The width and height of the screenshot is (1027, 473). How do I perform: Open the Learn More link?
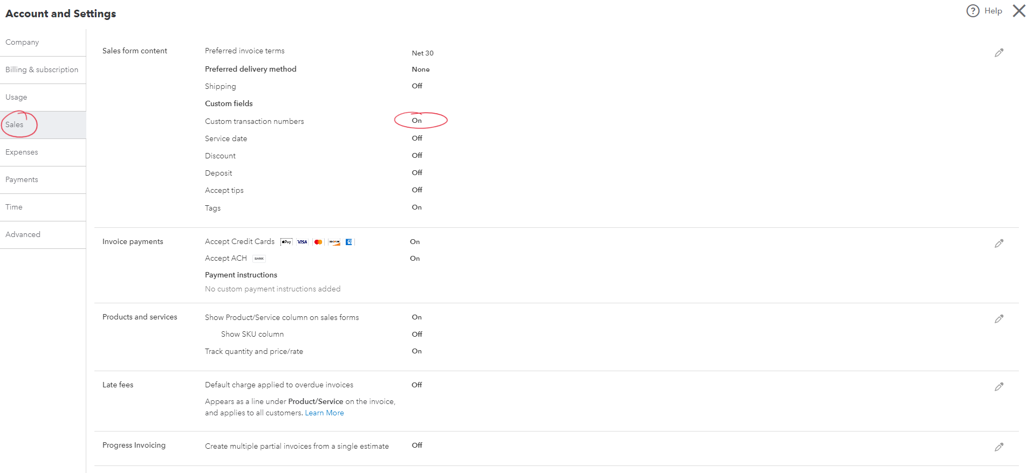pos(324,413)
